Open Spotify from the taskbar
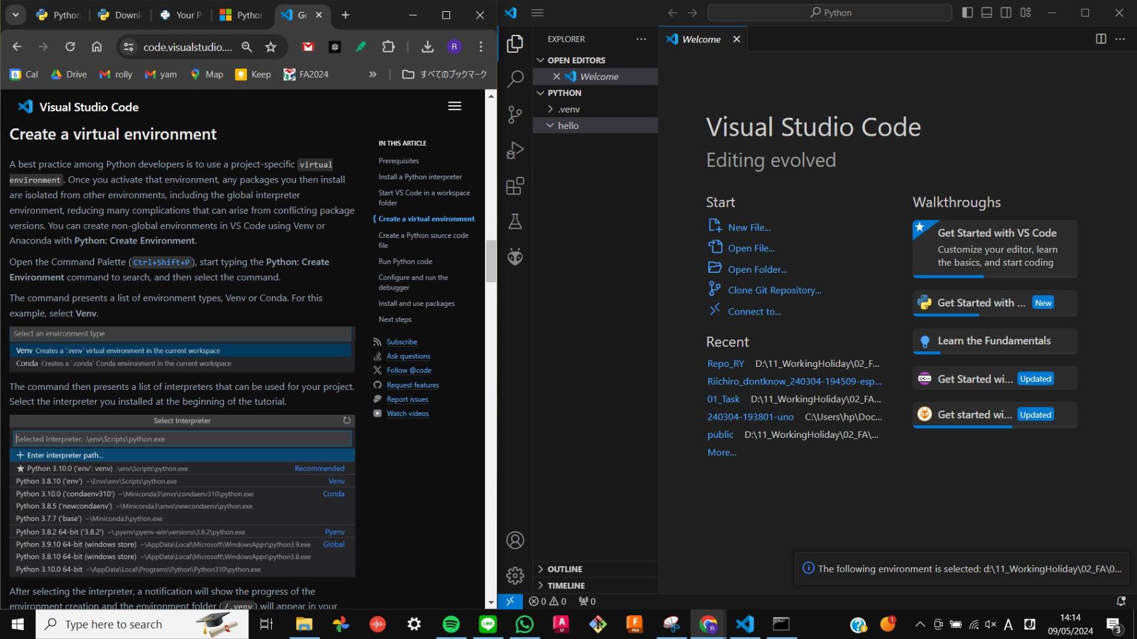 coord(451,624)
